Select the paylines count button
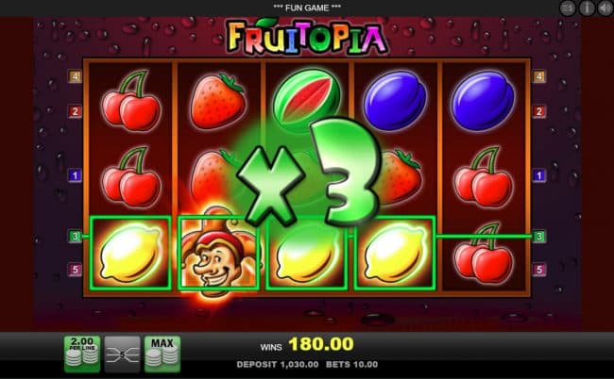 (123, 354)
